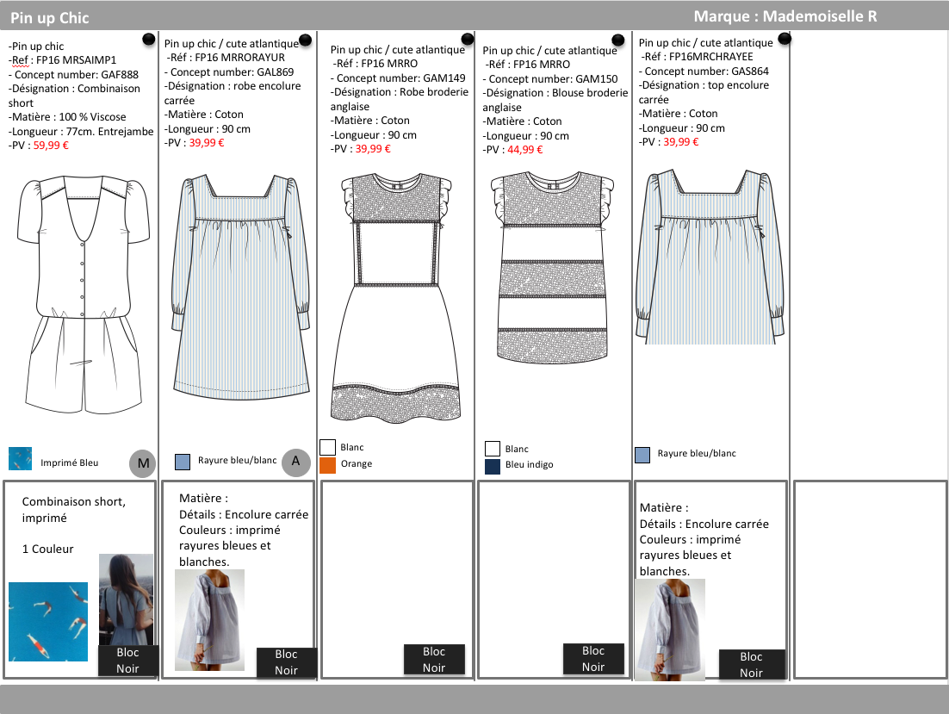Click Bloc Noir label in GAM150 column
This screenshot has height=714, width=949.
coord(593,658)
